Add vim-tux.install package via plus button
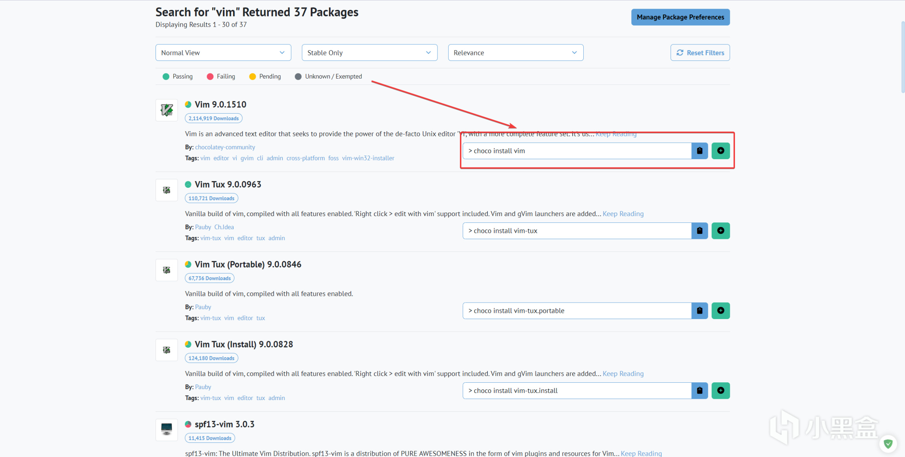This screenshot has width=905, height=457. click(x=720, y=391)
